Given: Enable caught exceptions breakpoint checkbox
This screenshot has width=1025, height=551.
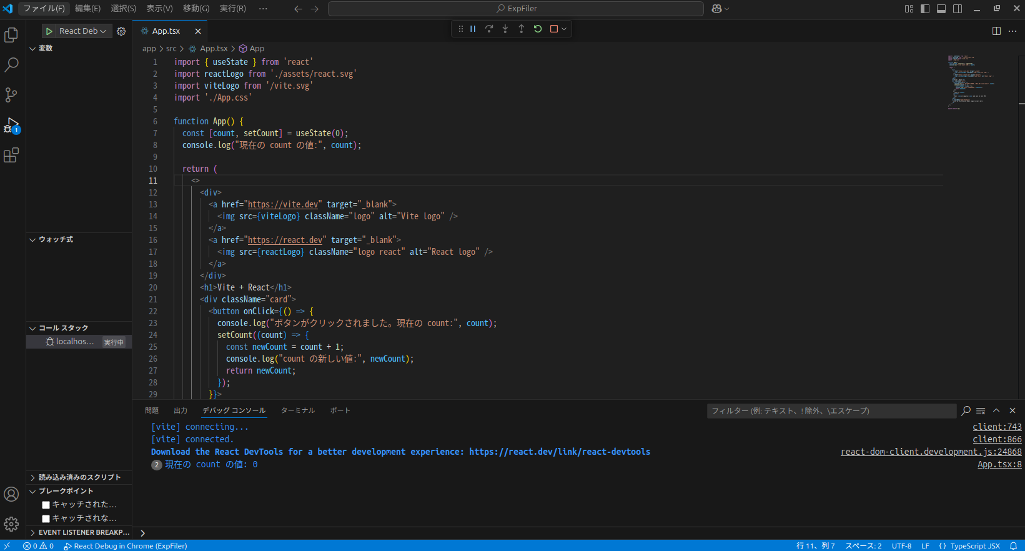Looking at the screenshot, I should [x=46, y=505].
